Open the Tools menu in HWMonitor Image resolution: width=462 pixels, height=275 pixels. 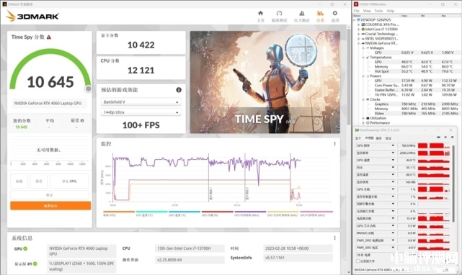(379, 11)
